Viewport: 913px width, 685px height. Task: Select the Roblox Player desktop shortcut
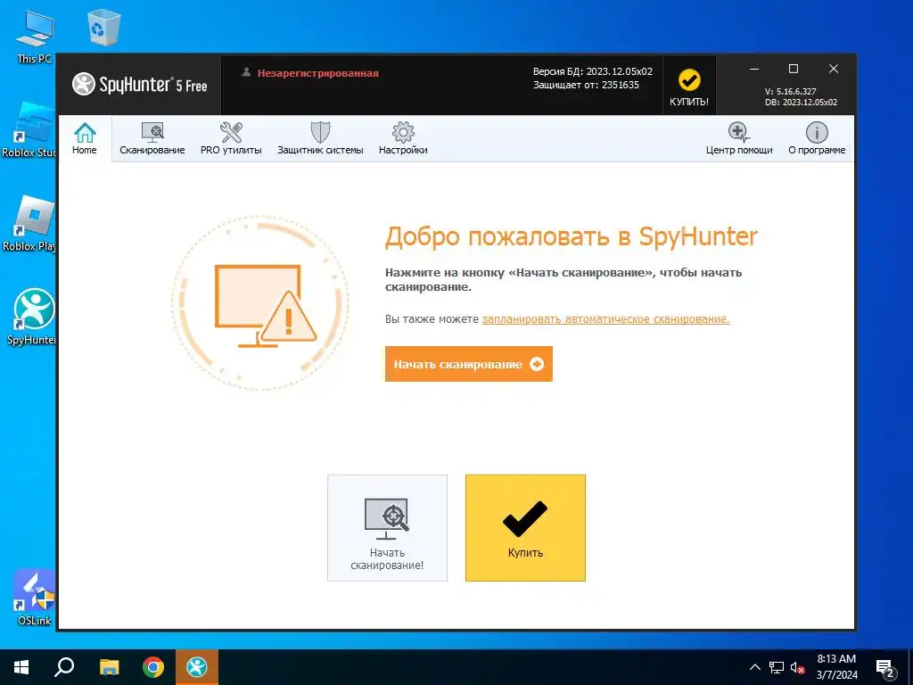pos(29,224)
